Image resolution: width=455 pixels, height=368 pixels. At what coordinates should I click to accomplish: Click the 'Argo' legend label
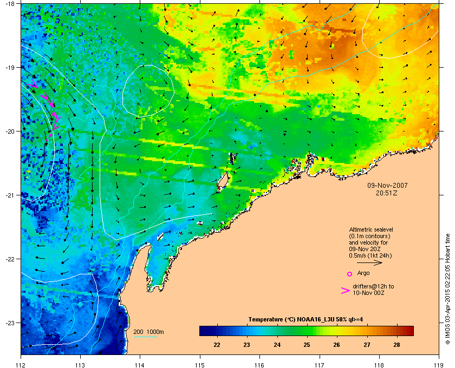[363, 273]
